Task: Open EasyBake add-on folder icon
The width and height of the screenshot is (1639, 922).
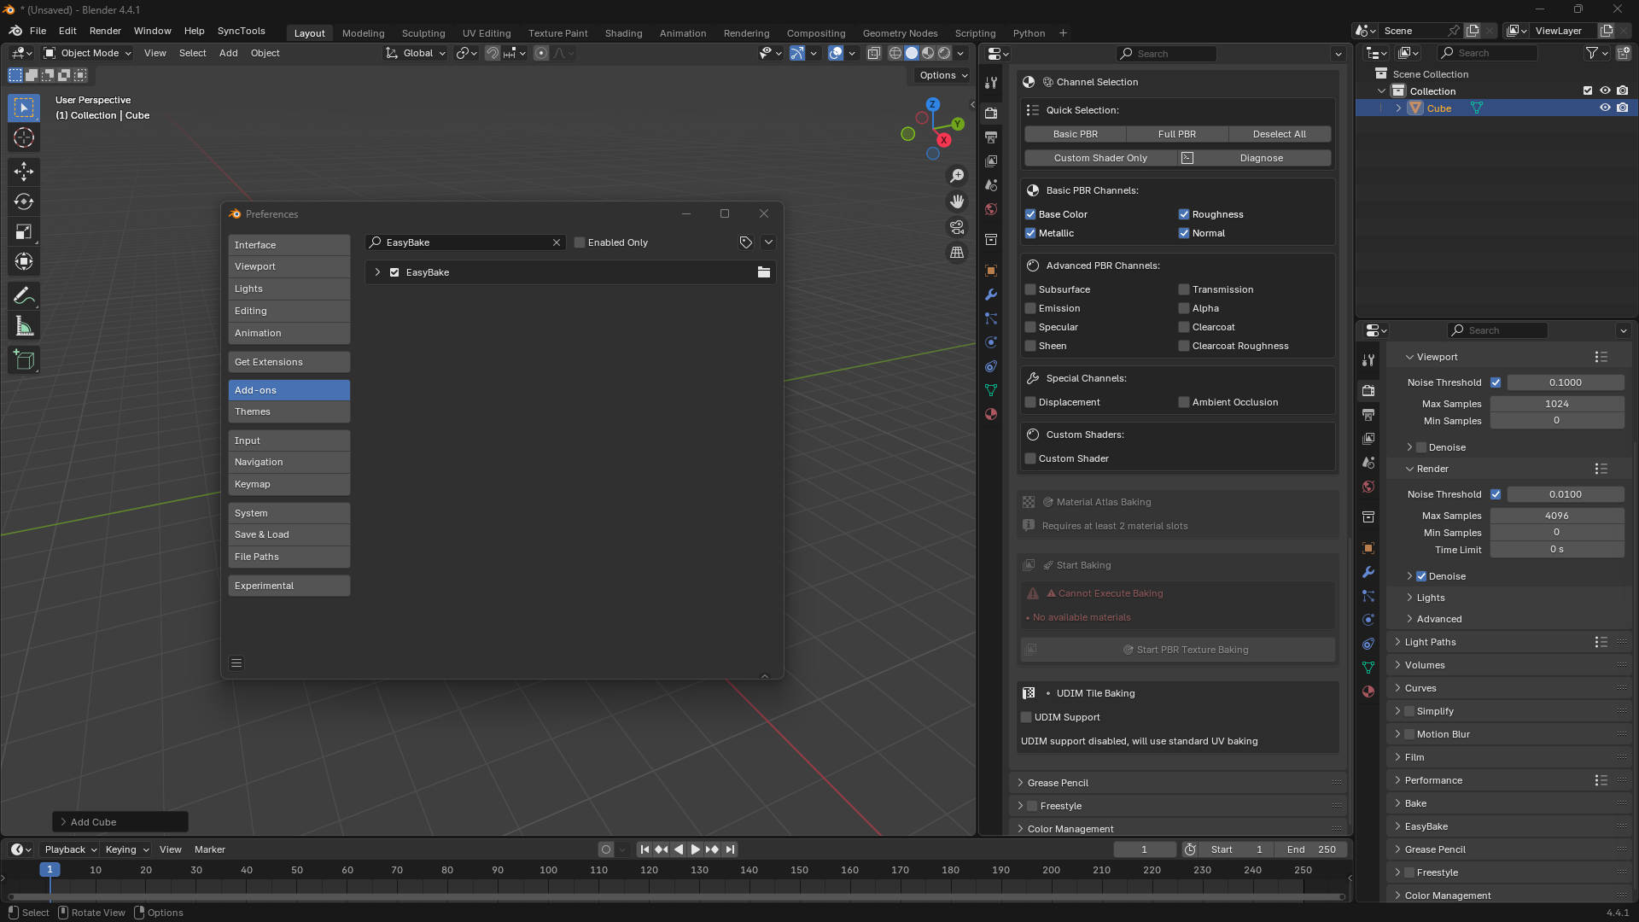Action: [764, 272]
